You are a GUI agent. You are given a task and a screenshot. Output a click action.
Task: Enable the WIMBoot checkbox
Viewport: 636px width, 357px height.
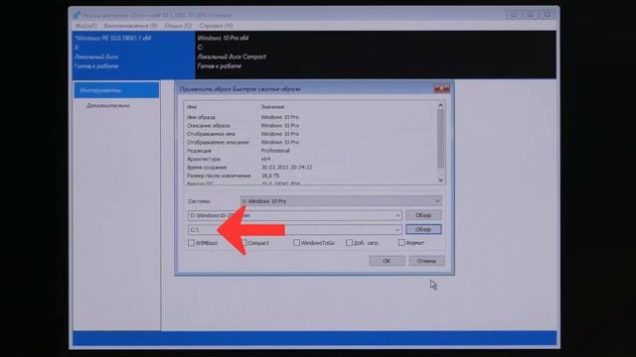191,243
